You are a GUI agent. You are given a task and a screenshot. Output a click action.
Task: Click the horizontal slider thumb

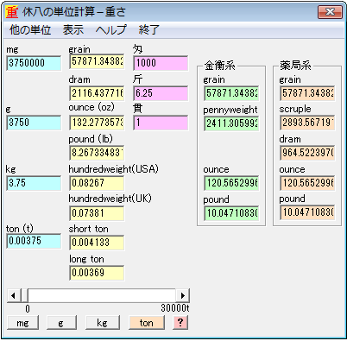click(x=24, y=295)
